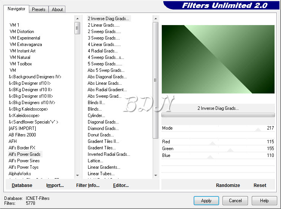
Task: Select VM Instant Art category
Action: [x=22, y=51]
